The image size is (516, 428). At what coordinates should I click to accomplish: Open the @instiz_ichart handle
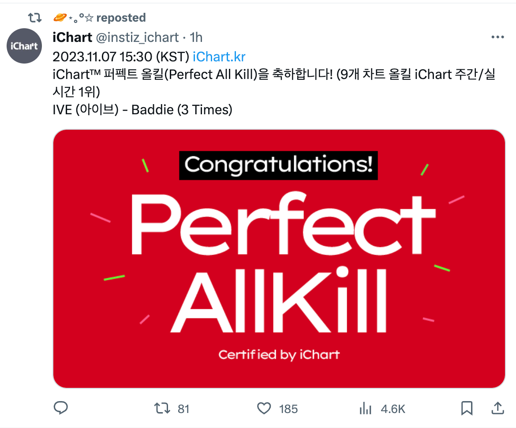[x=137, y=38]
